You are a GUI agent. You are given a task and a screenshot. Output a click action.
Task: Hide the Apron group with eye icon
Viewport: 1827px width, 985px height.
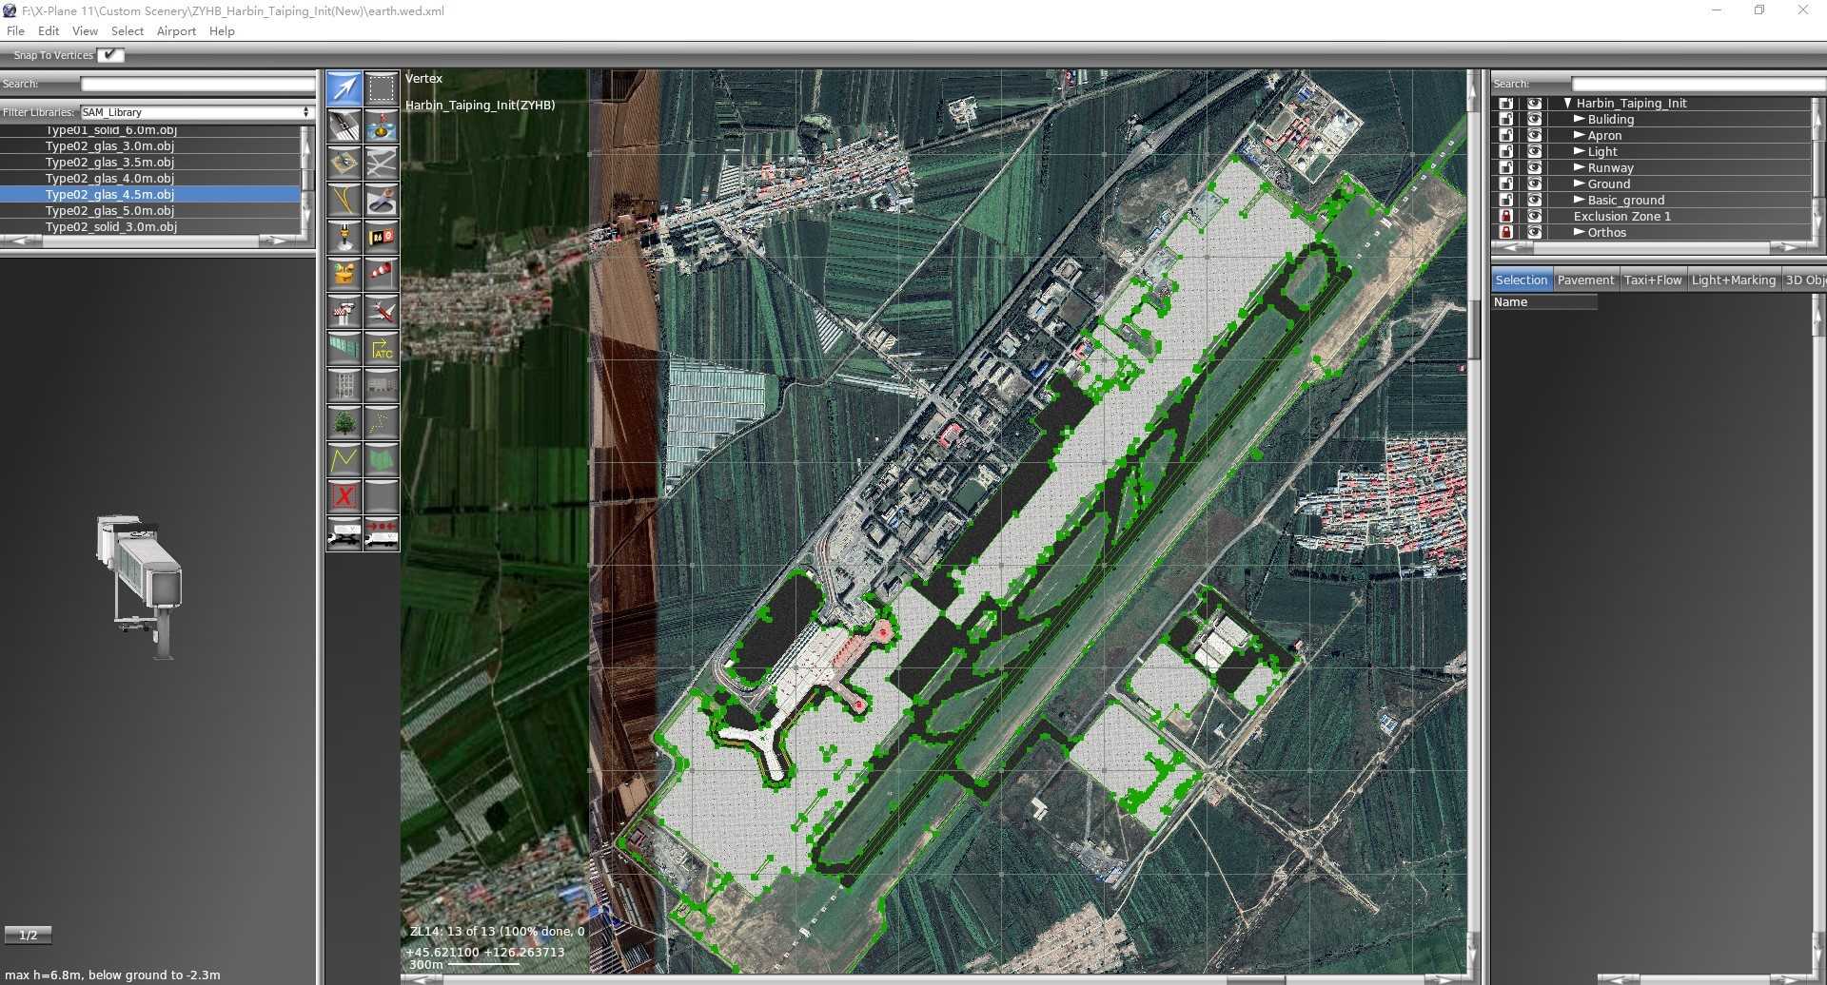tap(1534, 135)
